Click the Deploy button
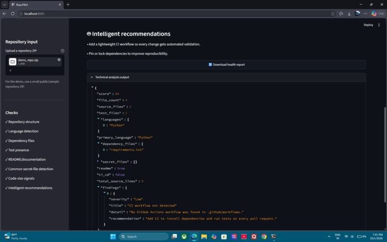The height and width of the screenshot is (242, 387). point(368,25)
